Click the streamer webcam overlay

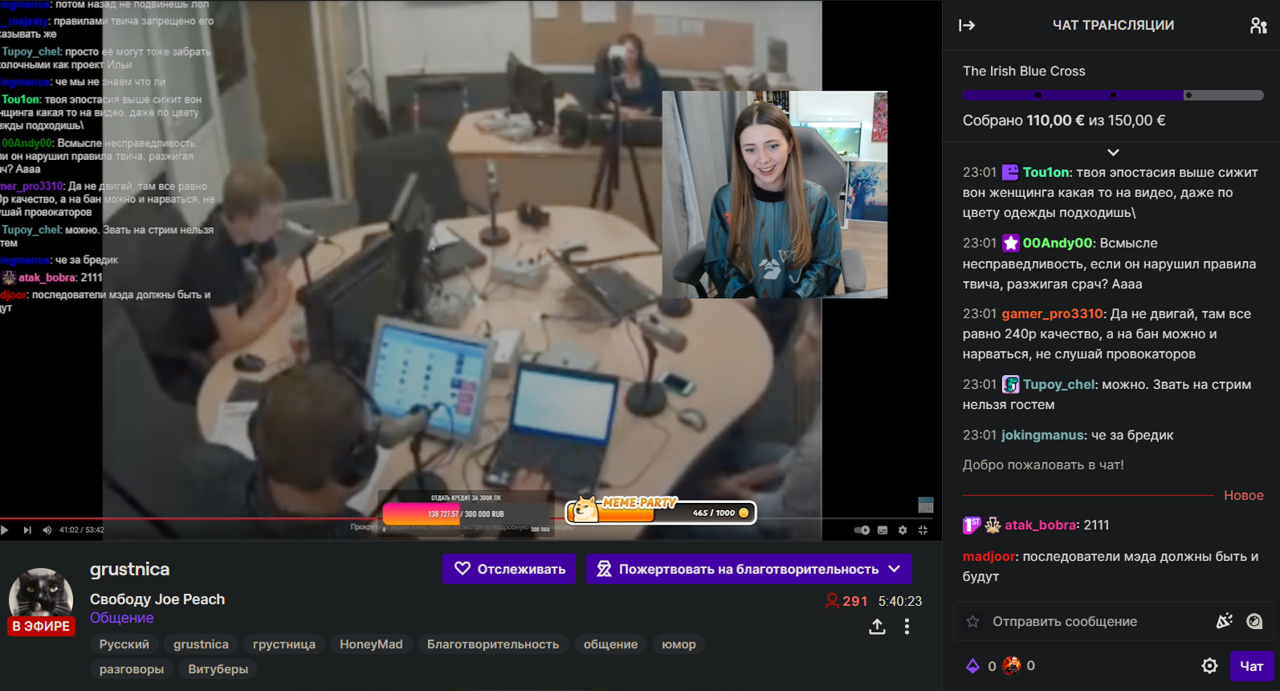pos(775,194)
